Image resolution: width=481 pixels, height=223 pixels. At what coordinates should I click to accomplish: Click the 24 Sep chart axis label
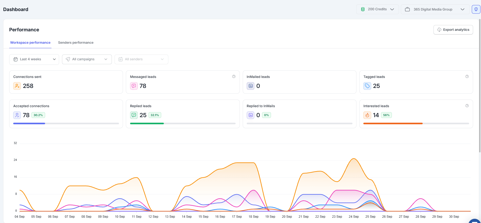pos(354,217)
